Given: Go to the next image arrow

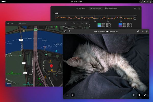Looking at the screenshot, I should [73, 95].
